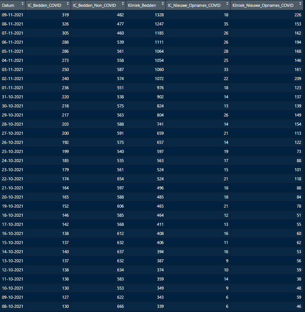
Task: Sort by Kliniek_Nieuwe_Opnames_COVID column arrows
Action: (x=300, y=3)
